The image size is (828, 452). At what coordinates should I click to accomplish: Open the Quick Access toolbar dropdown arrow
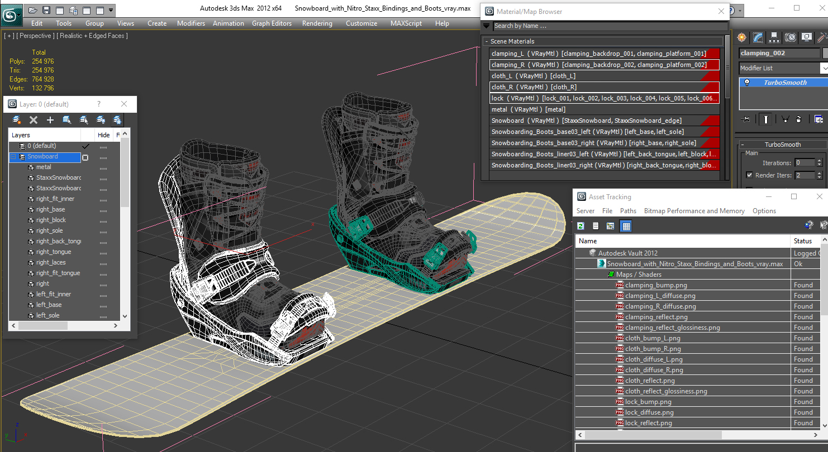(x=111, y=10)
